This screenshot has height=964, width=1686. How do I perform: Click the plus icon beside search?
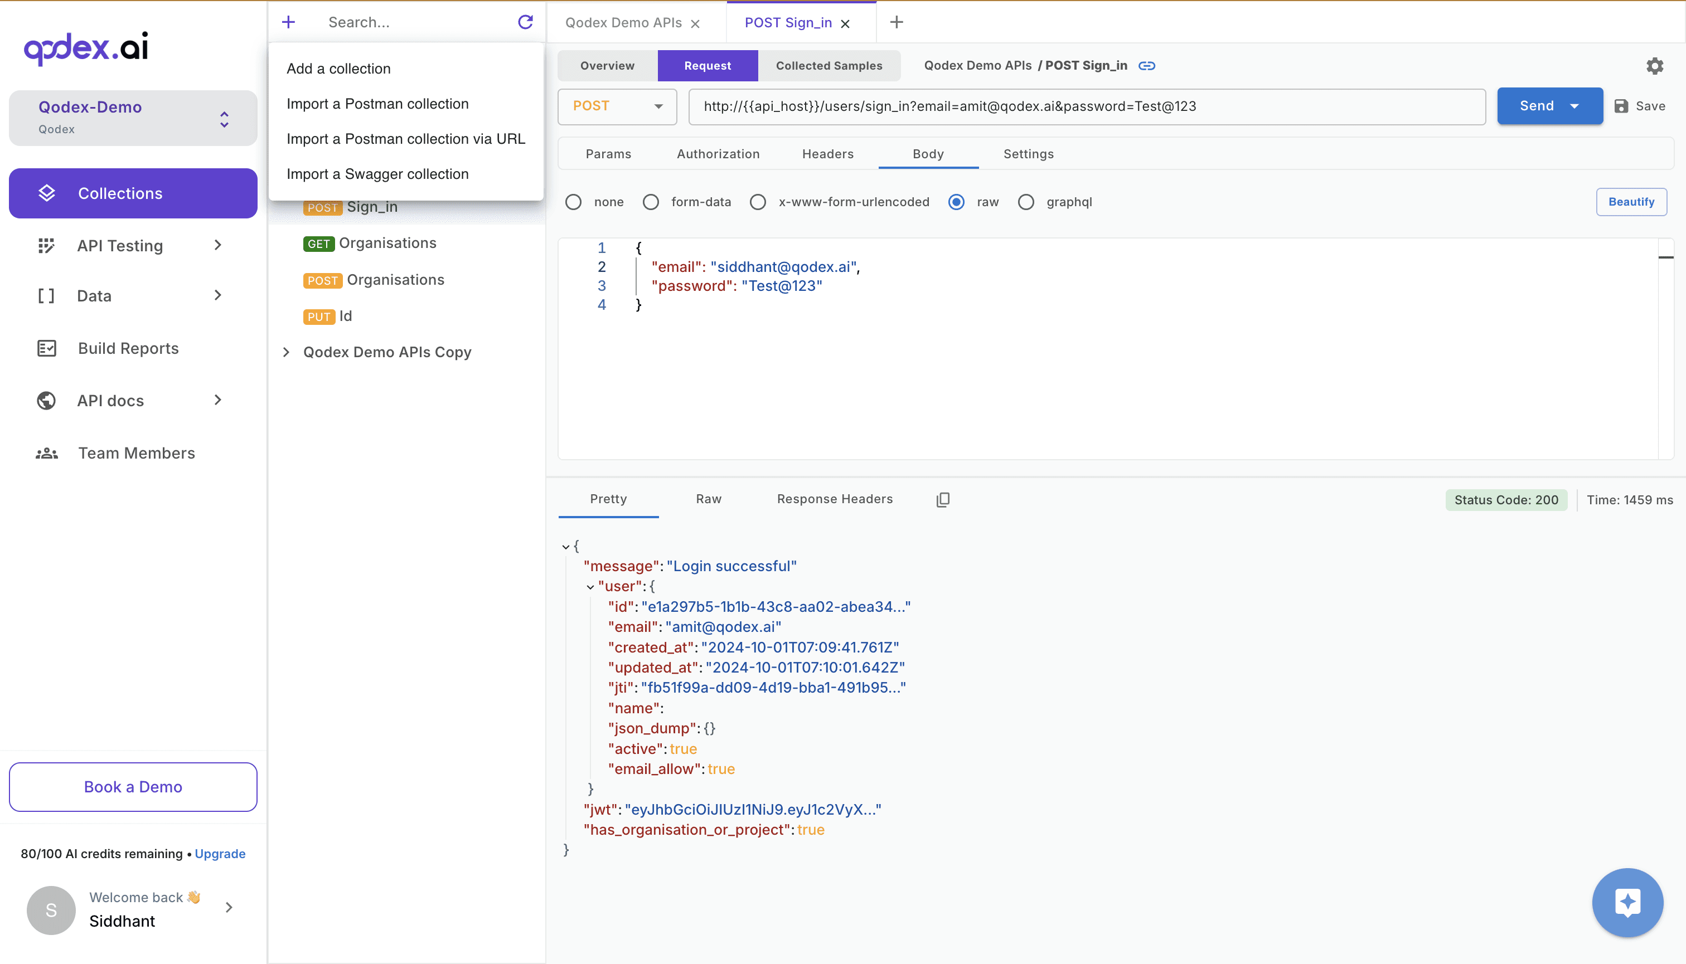tap(288, 22)
